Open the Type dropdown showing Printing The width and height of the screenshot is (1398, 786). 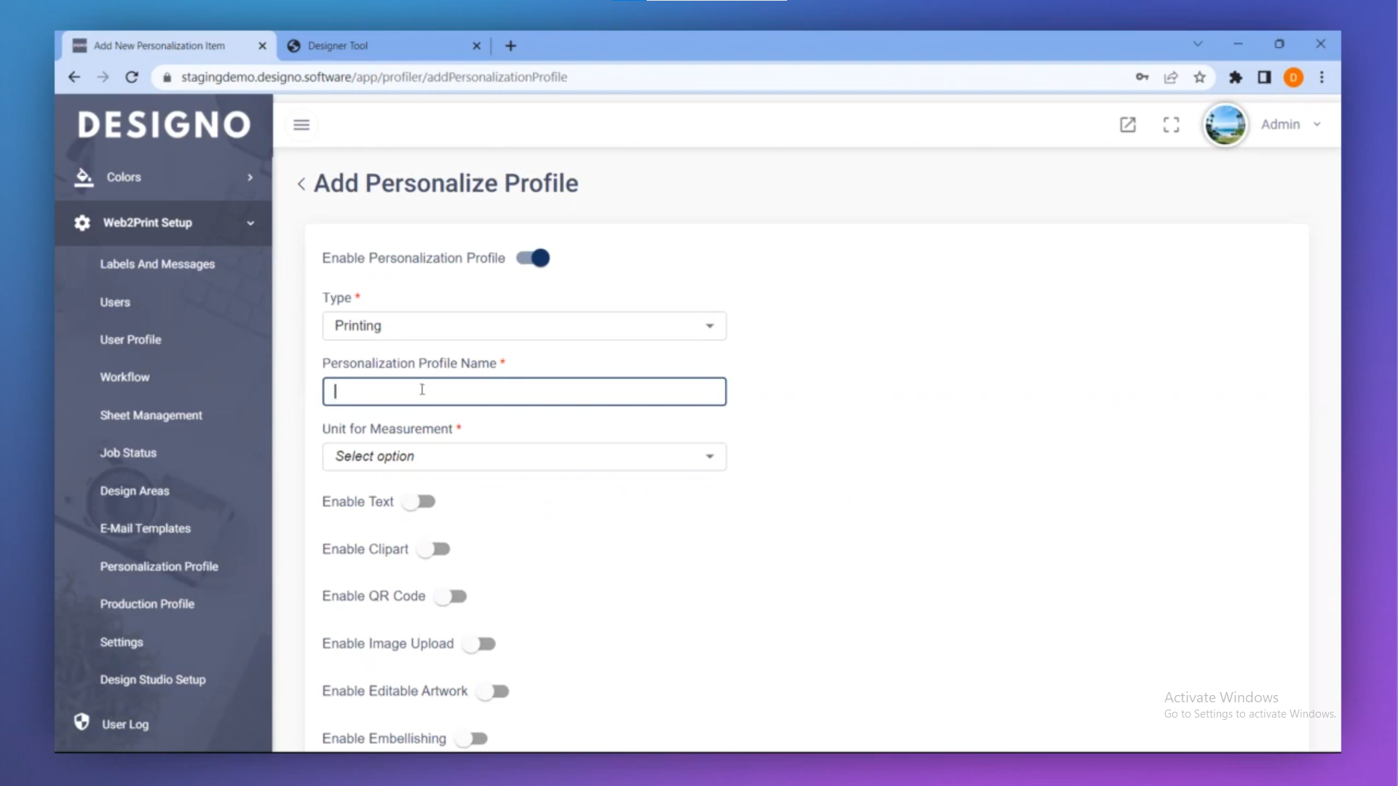coord(524,326)
